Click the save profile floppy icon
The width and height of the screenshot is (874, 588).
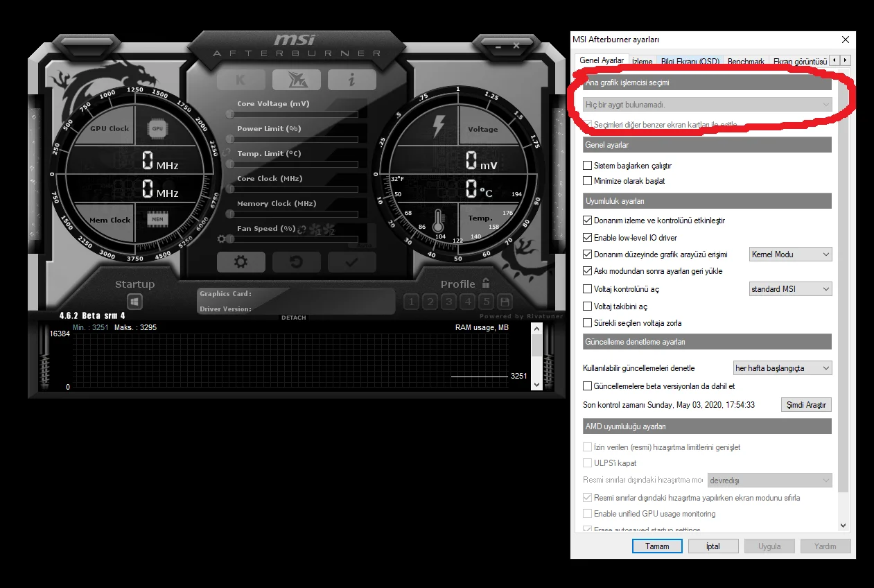[x=505, y=302]
